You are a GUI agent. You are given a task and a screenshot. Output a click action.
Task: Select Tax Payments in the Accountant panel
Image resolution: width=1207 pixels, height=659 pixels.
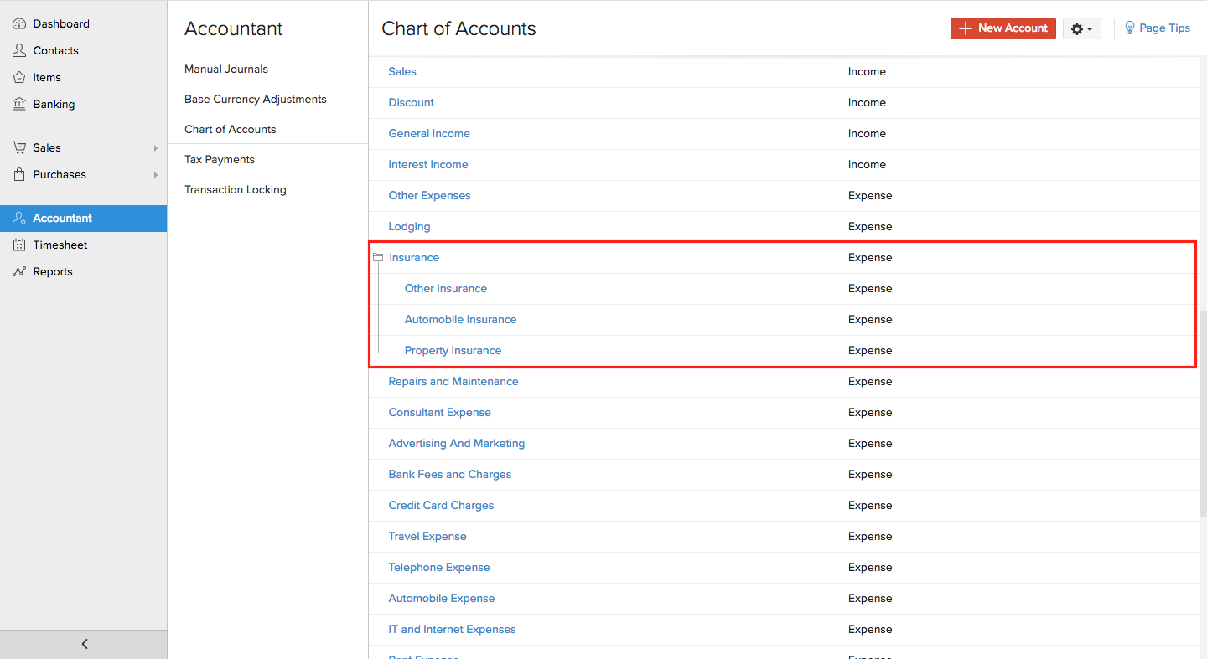[219, 159]
